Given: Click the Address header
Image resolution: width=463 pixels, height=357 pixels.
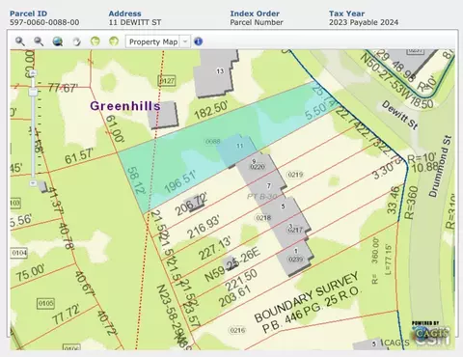Looking at the screenshot, I should 124,14.
